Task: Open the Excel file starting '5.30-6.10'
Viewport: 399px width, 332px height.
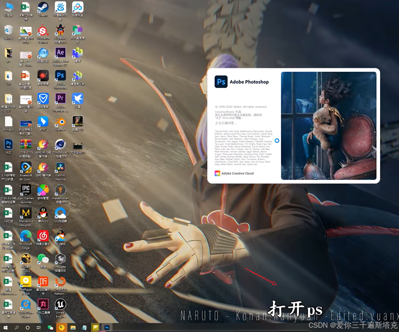Action: click(9, 194)
